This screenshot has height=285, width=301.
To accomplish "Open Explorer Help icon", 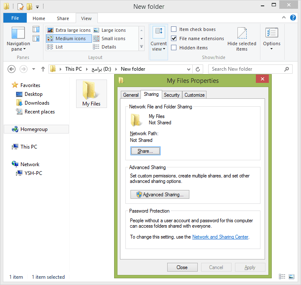I will 293,18.
